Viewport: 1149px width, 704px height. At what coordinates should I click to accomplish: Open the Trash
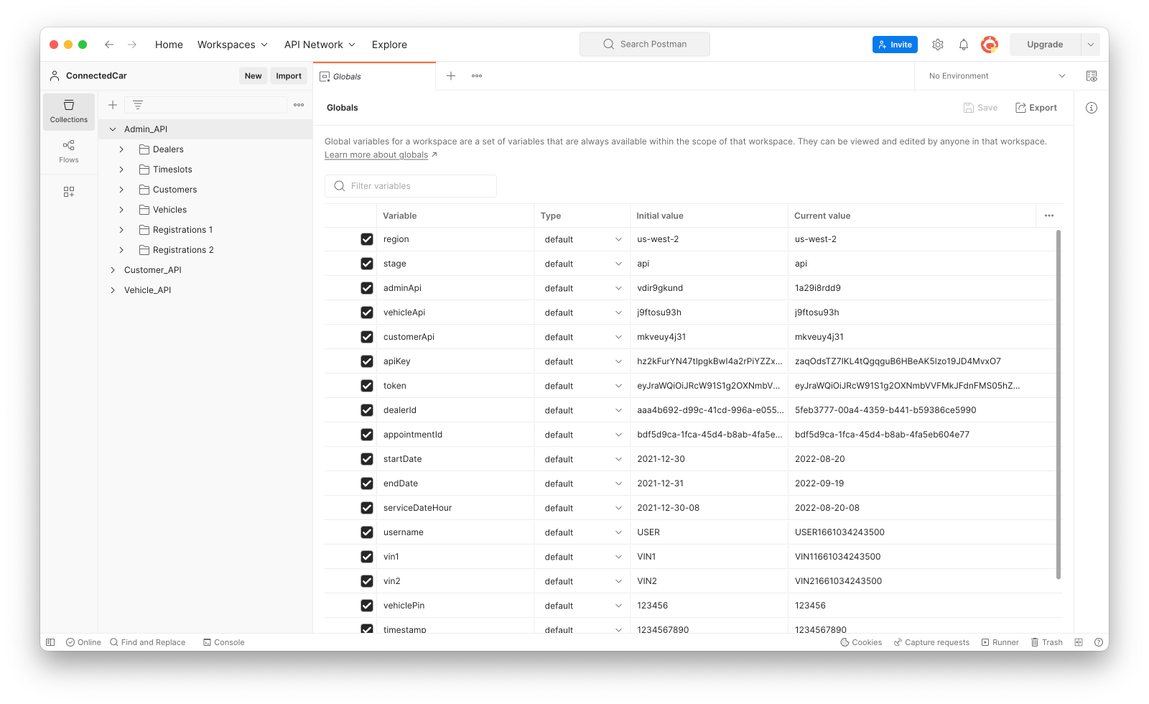click(1047, 642)
